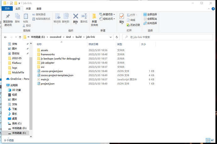Switch to the View (查看) tab
The width and height of the screenshot is (217, 144).
pos(39,8)
